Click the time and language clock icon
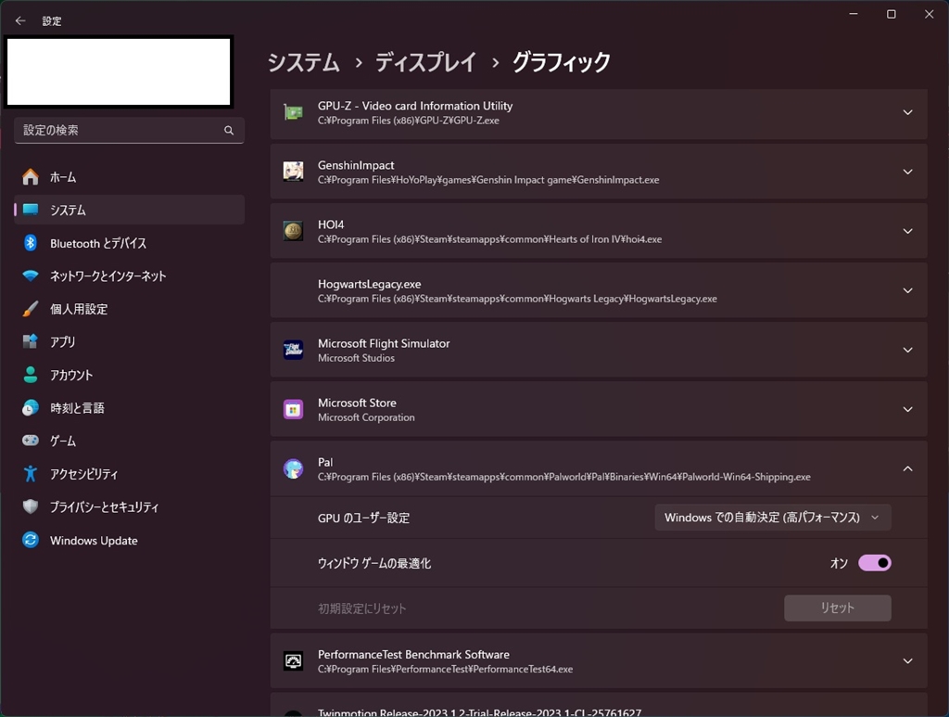Screen dimensions: 949x717 [31, 407]
